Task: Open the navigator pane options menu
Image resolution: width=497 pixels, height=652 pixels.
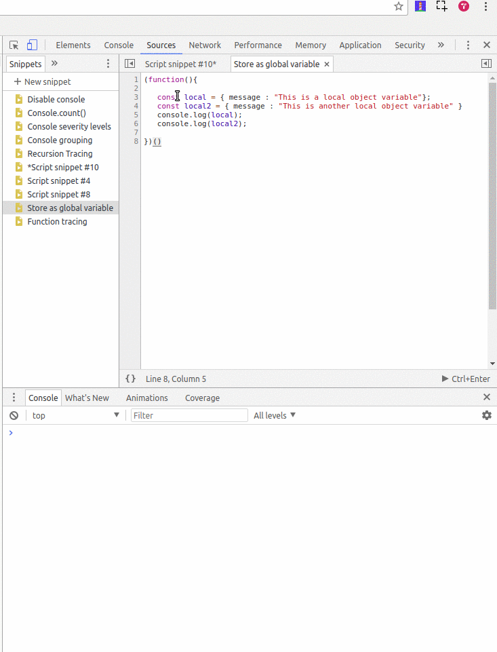Action: click(x=108, y=64)
